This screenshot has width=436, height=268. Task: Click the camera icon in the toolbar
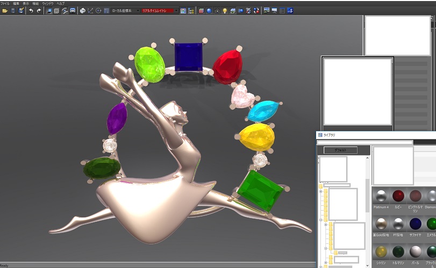click(x=217, y=11)
